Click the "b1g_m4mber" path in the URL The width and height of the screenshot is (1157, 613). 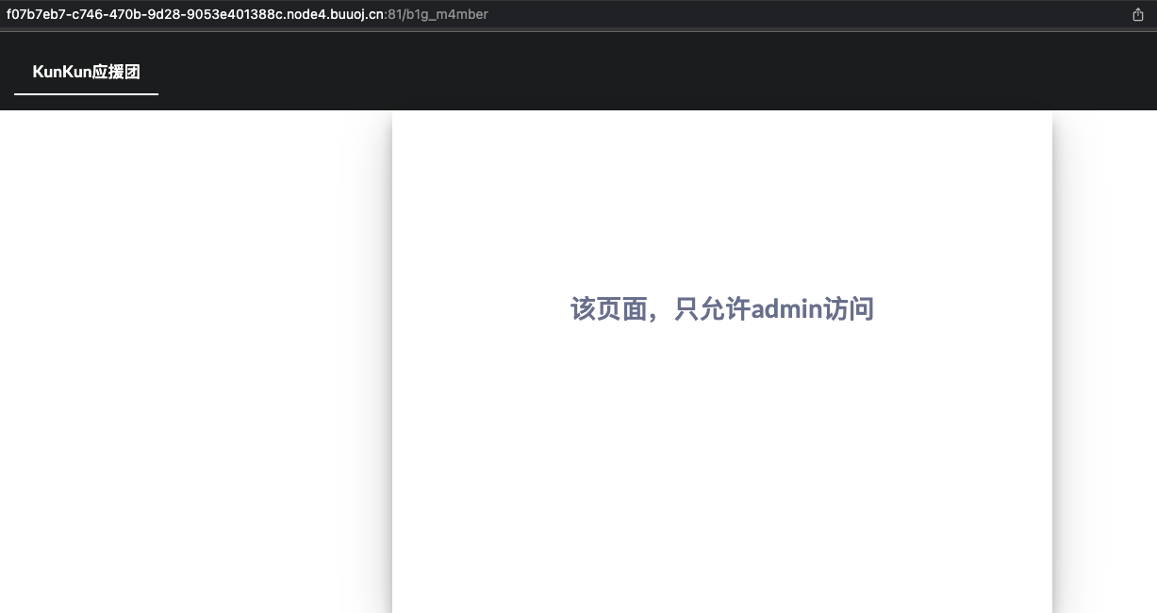point(450,14)
